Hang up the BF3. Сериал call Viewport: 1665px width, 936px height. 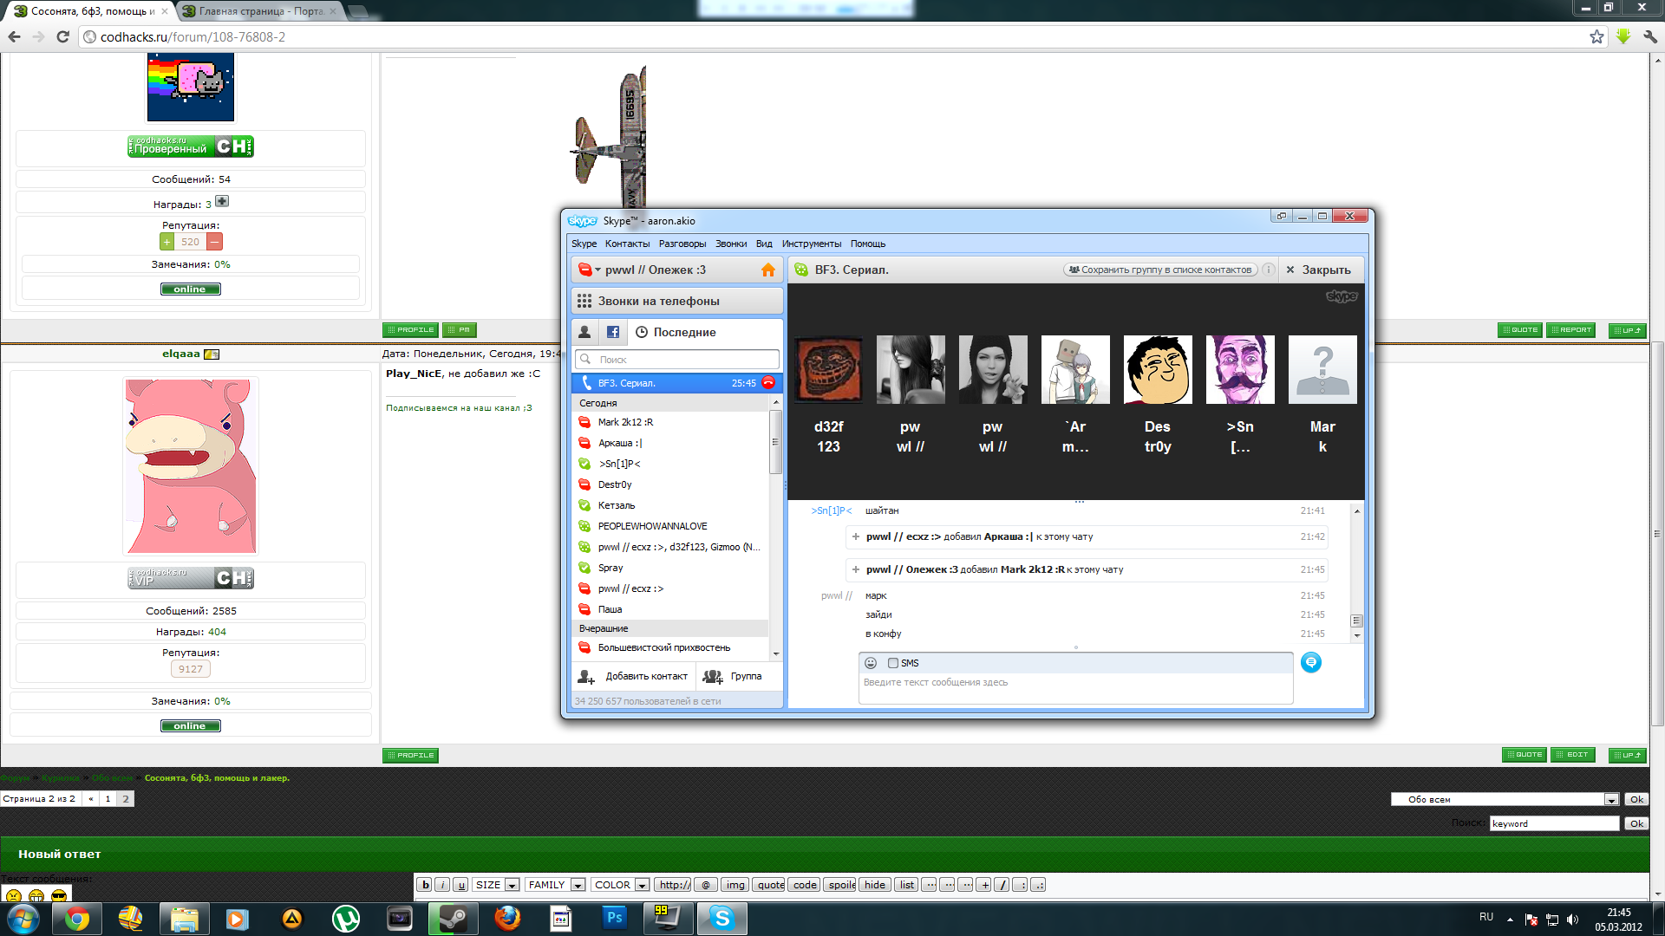click(x=767, y=382)
